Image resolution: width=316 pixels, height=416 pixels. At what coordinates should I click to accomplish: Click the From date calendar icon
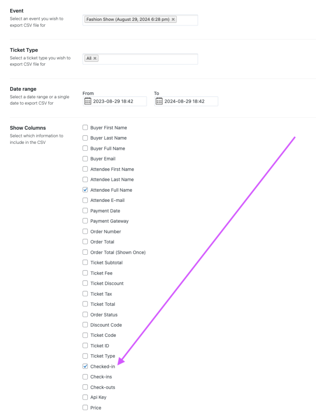pyautogui.click(x=87, y=101)
